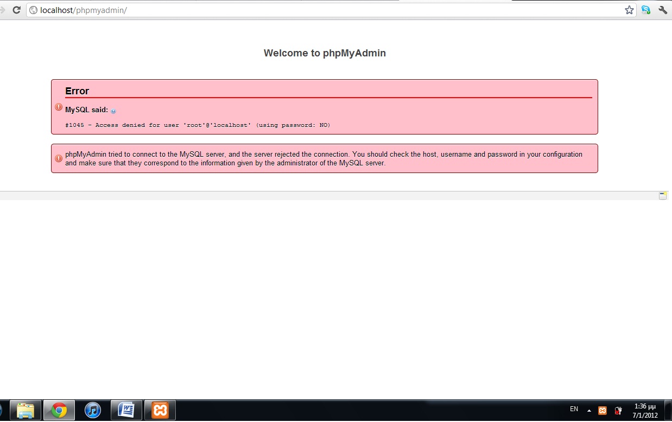Show hidden system tray icons arrow
The image size is (672, 422).
pos(589,411)
